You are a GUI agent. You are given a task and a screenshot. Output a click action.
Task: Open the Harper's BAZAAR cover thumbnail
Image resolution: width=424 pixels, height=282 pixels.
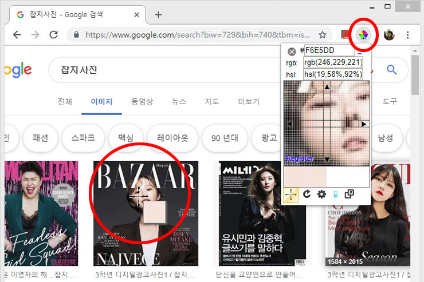146,213
